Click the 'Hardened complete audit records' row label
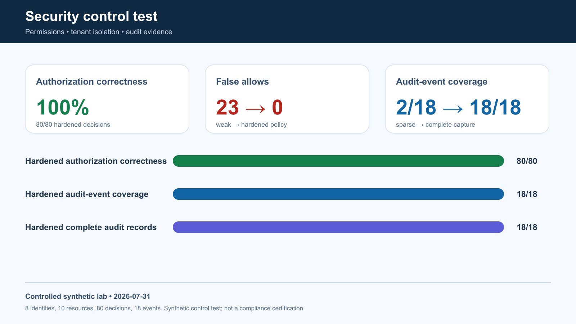Viewport: 576px width, 324px height. click(x=91, y=227)
